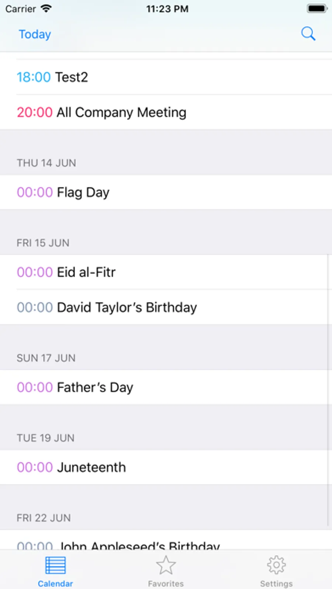This screenshot has width=332, height=589.
Task: Tap the TUE 19 JUN date header
Action: [x=46, y=438]
